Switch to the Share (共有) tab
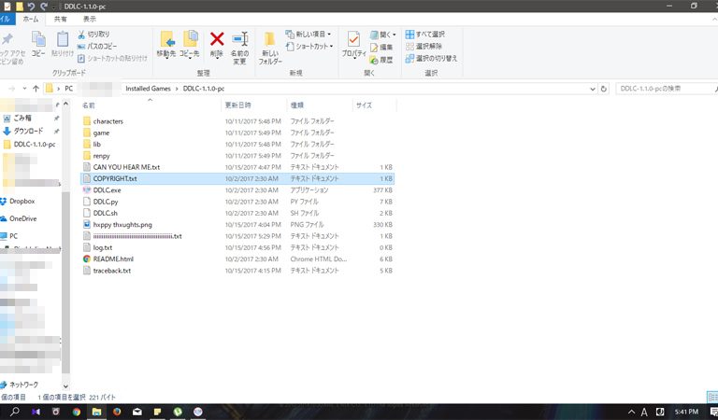Screen dimensions: 718x420 pyautogui.click(x=61, y=19)
